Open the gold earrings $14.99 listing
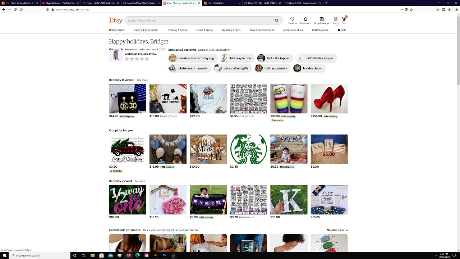 [128, 99]
